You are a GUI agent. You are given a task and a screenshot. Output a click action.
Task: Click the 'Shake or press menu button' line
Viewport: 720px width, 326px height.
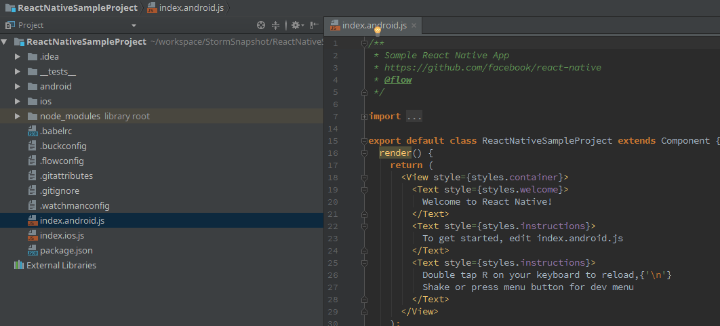(x=528, y=287)
